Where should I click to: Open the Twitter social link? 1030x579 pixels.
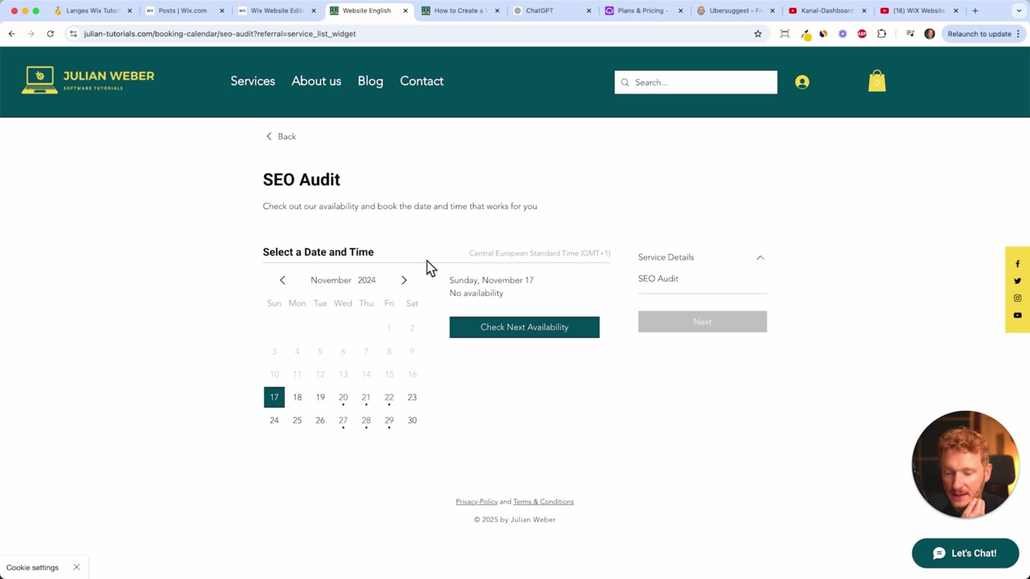click(1017, 281)
